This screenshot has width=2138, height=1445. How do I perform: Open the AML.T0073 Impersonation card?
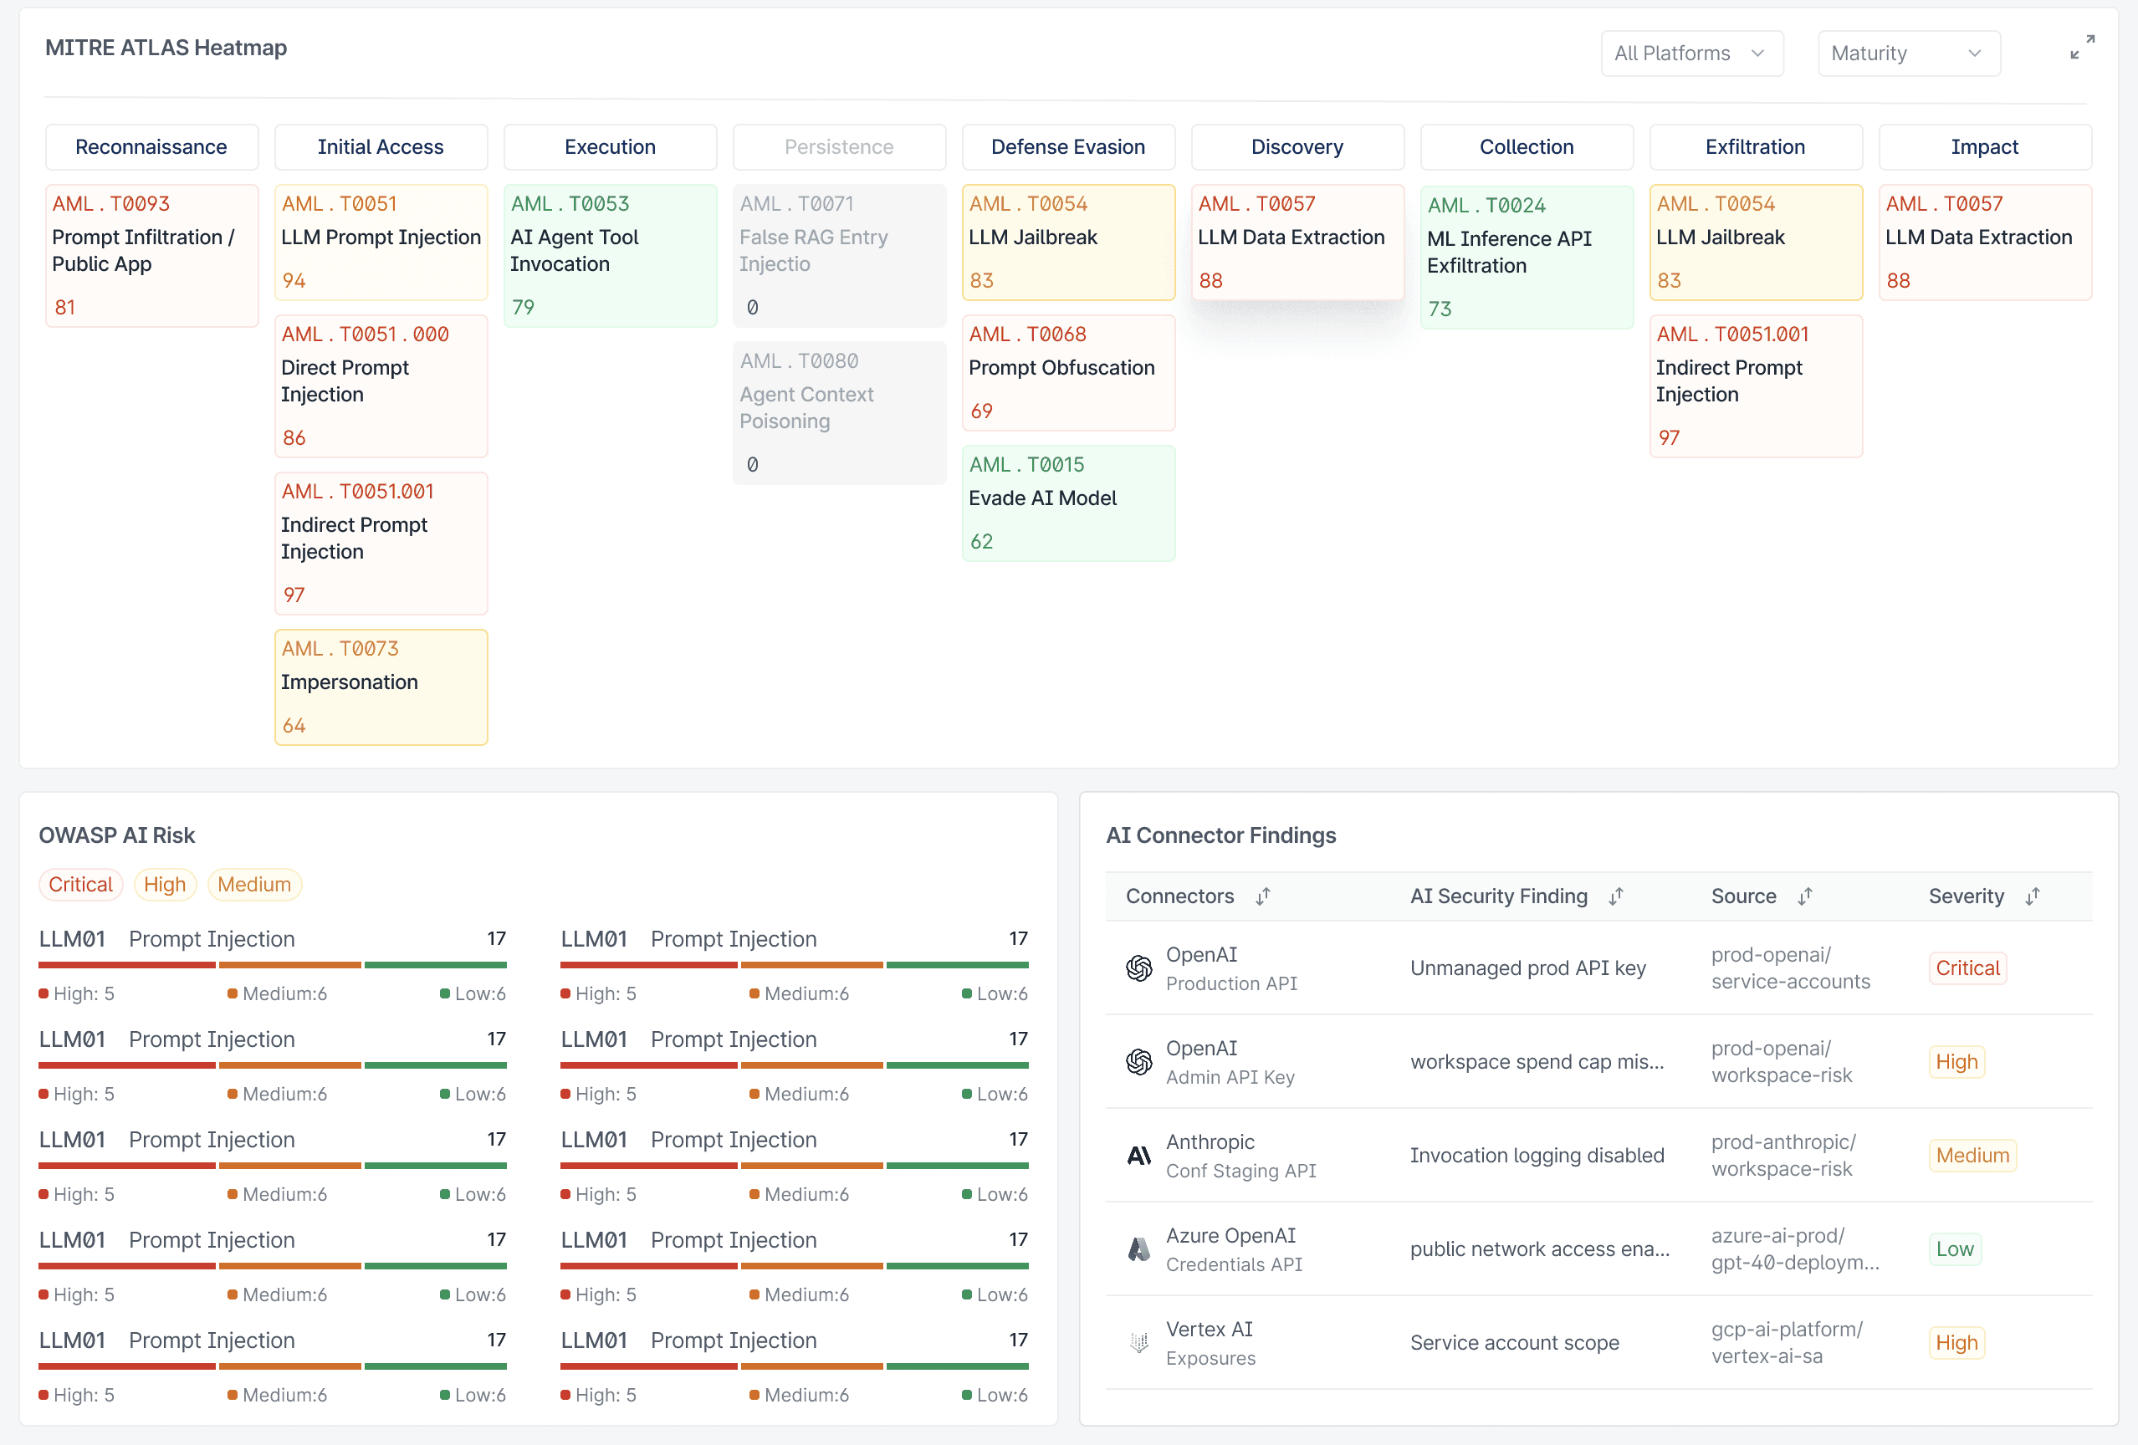[x=381, y=687]
